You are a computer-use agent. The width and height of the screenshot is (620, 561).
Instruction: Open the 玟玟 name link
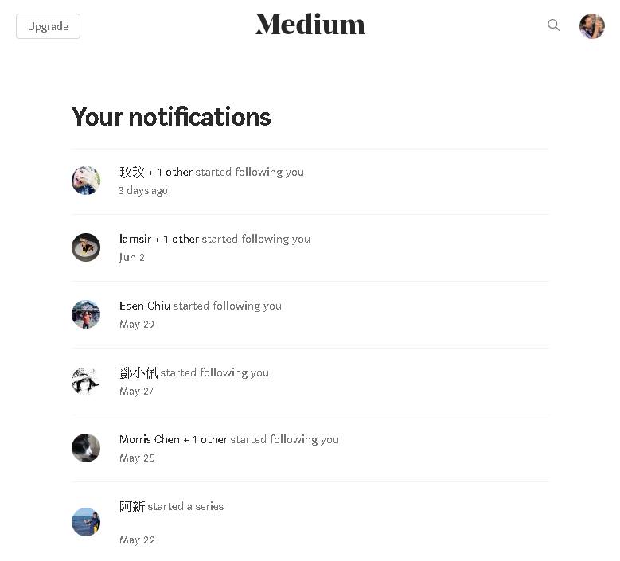coord(132,172)
